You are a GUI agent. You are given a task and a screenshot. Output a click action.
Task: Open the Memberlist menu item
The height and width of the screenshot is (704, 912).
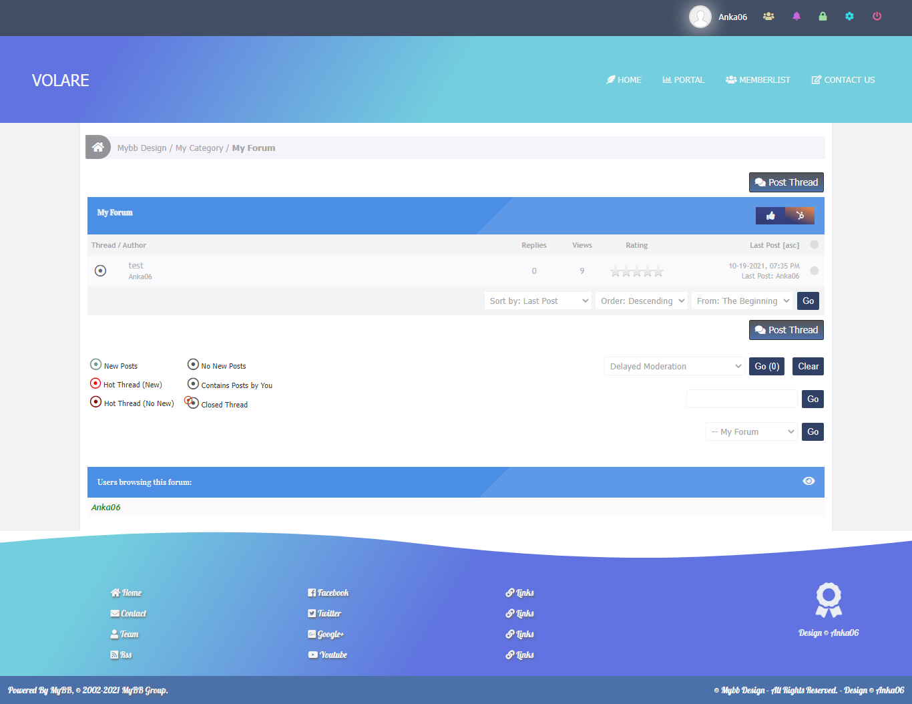[x=758, y=80]
